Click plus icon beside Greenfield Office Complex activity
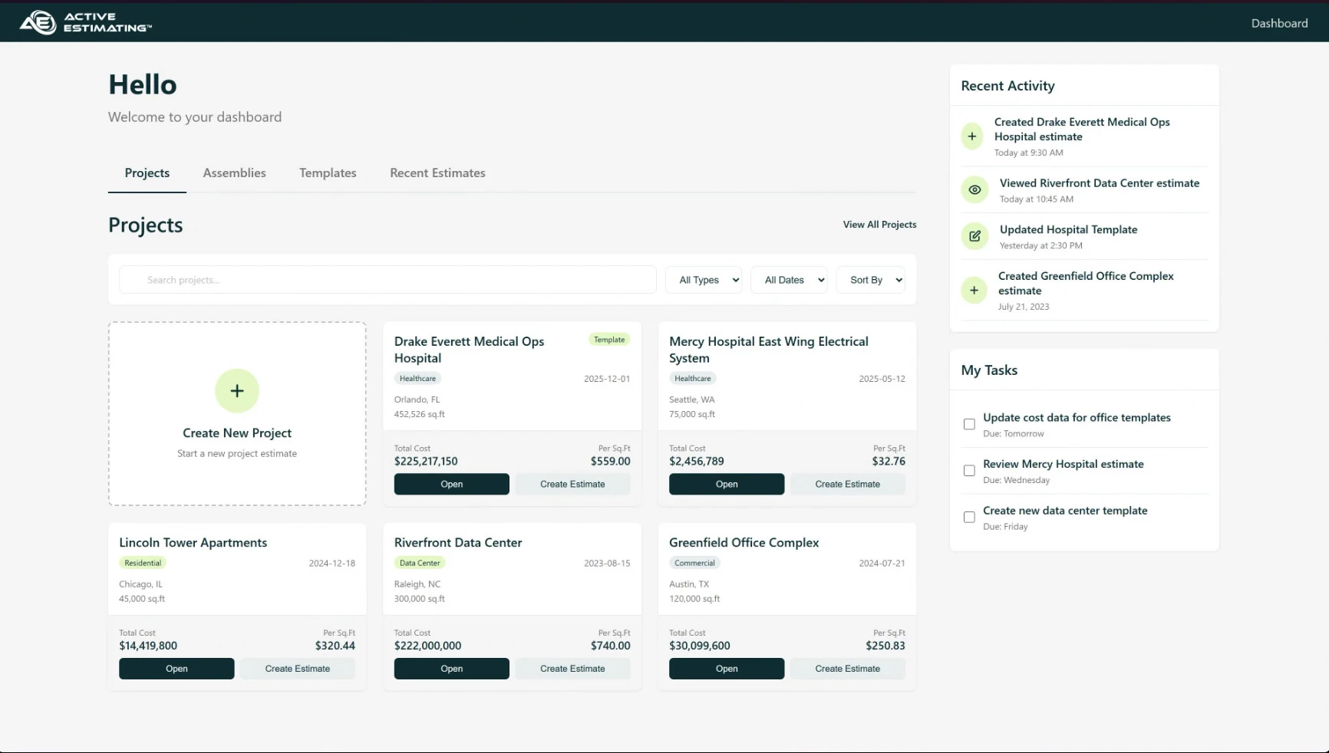The width and height of the screenshot is (1329, 753). (x=974, y=291)
